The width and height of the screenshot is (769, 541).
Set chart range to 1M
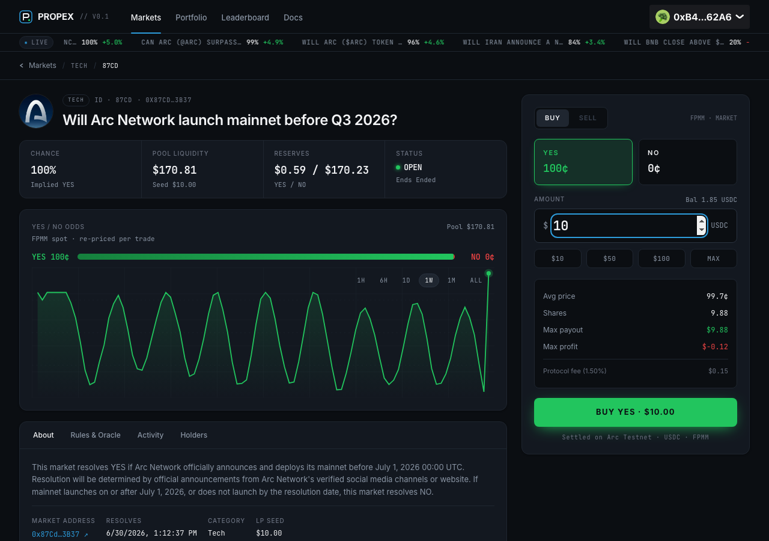coord(451,281)
